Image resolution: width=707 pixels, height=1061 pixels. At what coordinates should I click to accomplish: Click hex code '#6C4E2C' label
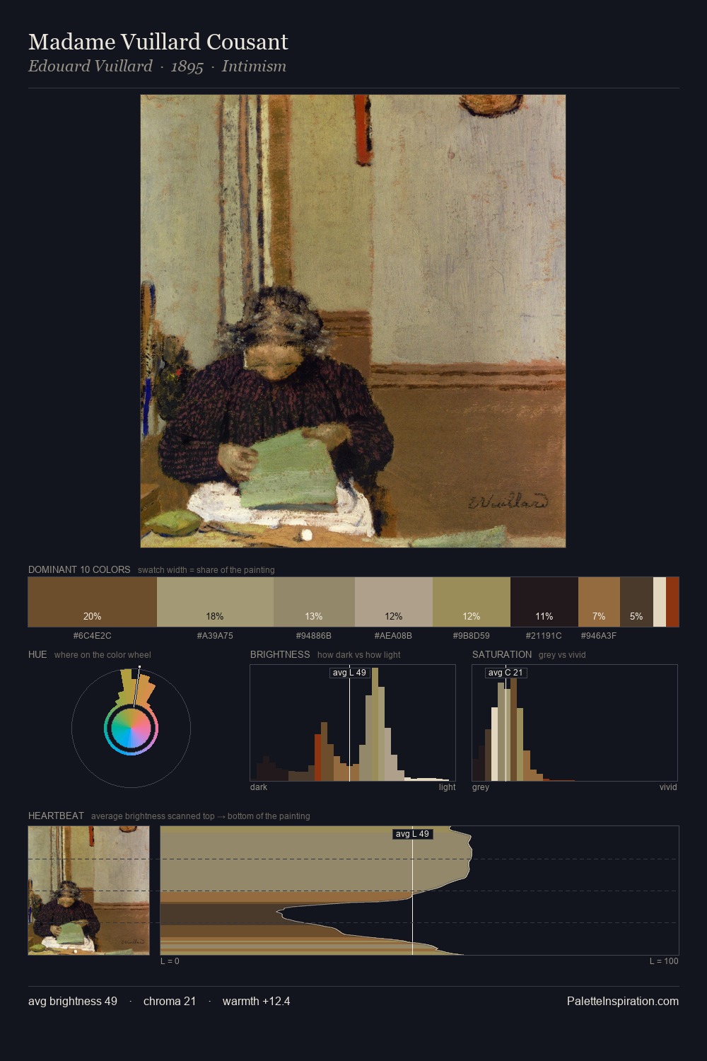point(93,636)
